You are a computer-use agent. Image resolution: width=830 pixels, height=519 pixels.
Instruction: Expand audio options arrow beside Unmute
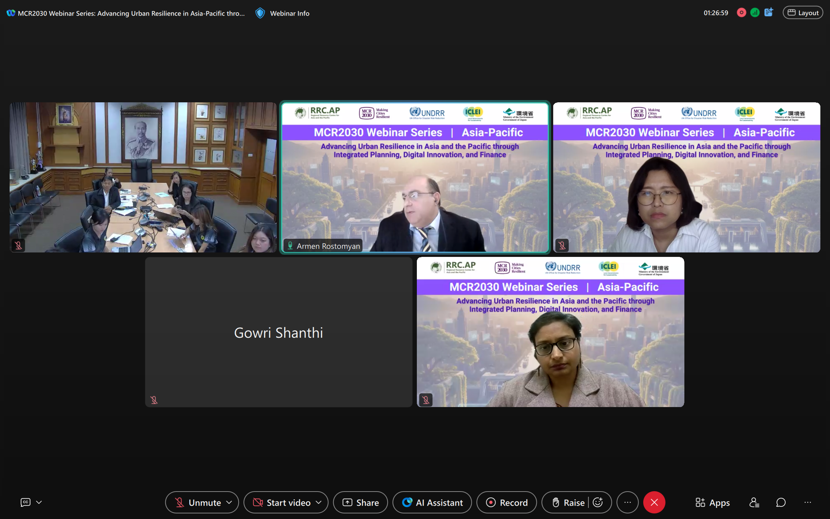[x=229, y=502]
